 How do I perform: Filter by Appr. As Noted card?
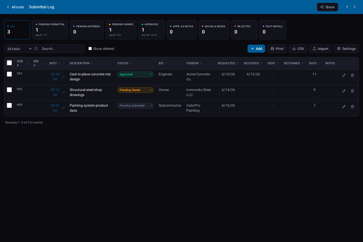point(181,30)
